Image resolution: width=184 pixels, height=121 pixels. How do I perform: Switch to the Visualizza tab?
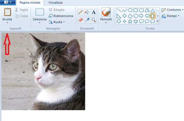click(55, 3)
